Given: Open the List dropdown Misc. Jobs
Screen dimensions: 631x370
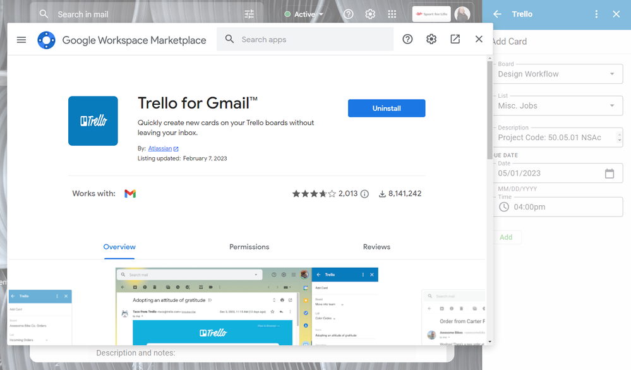Looking at the screenshot, I should coord(558,106).
